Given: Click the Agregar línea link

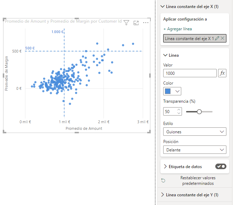Looking at the screenshot, I should tap(177, 29).
